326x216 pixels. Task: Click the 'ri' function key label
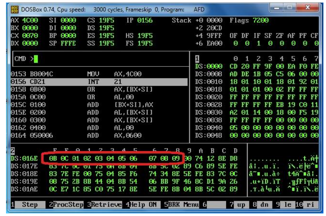tap(311, 204)
